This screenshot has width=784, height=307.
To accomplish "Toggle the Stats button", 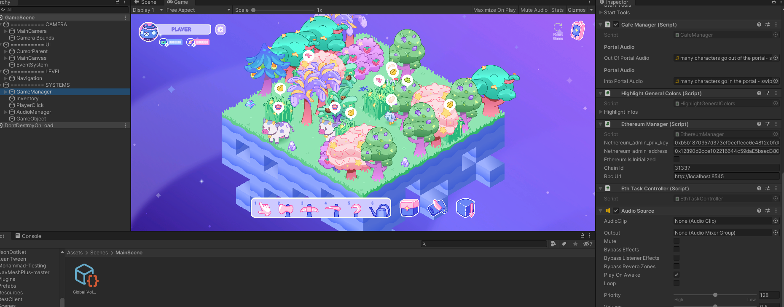I will (557, 10).
